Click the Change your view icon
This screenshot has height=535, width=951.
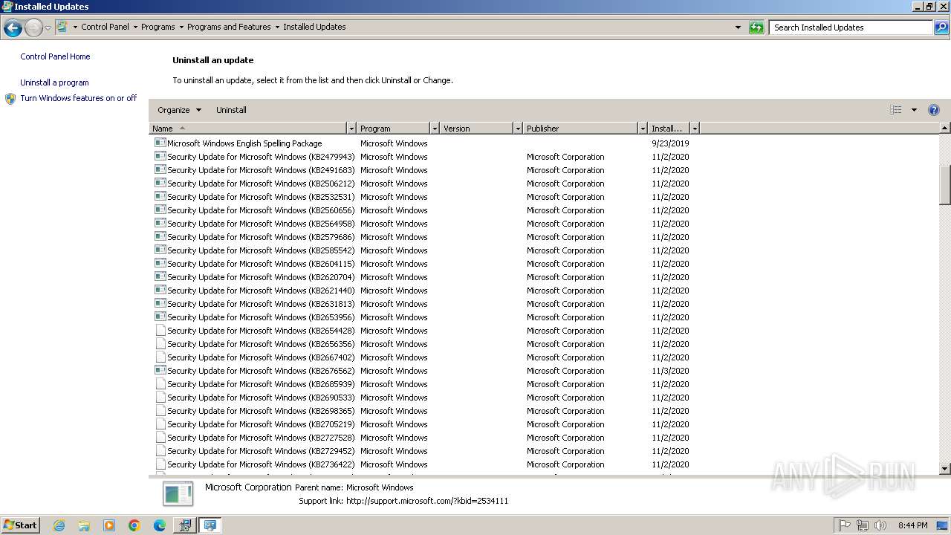pyautogui.click(x=896, y=110)
